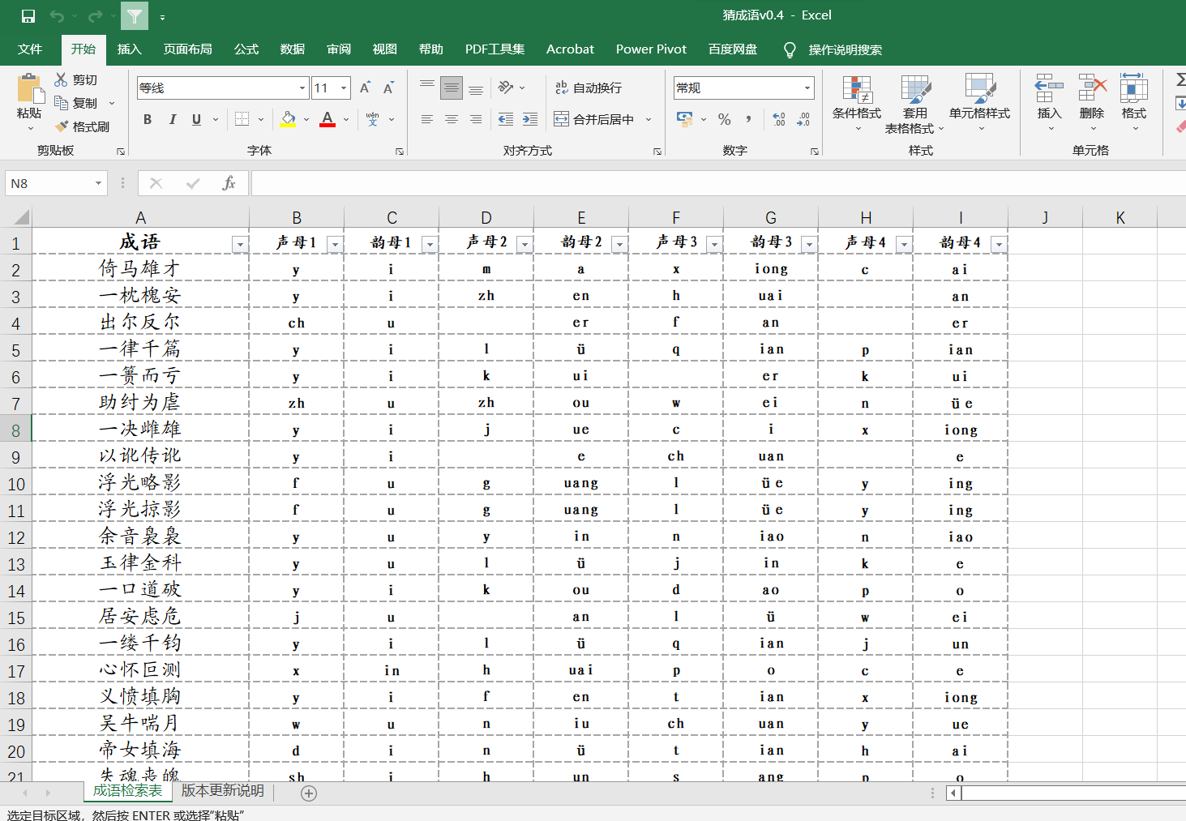This screenshot has width=1186, height=821.
Task: Open the font dialog launcher in 字体 group
Action: (400, 152)
